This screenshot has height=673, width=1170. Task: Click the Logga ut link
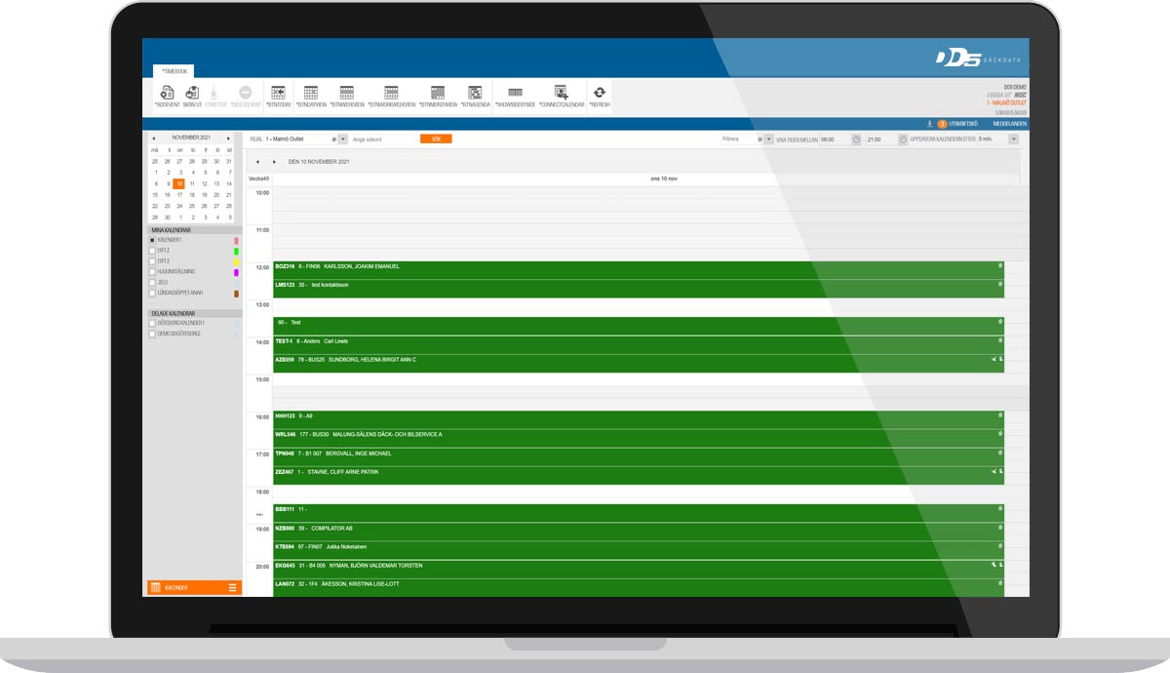(x=999, y=95)
